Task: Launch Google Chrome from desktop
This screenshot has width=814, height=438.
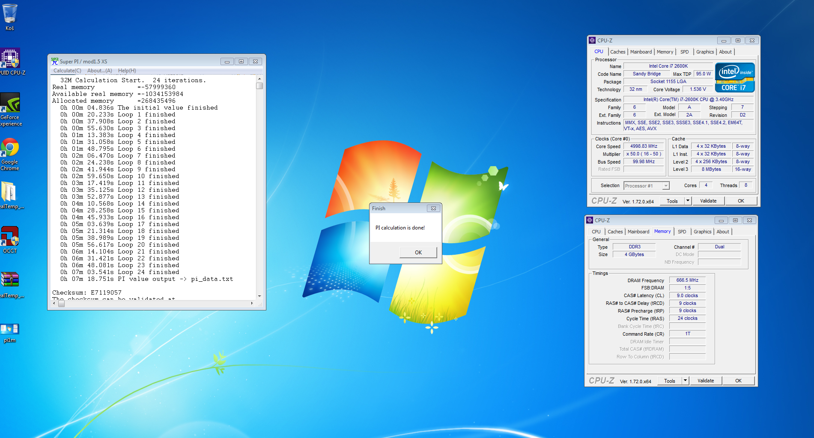Action: [9, 154]
